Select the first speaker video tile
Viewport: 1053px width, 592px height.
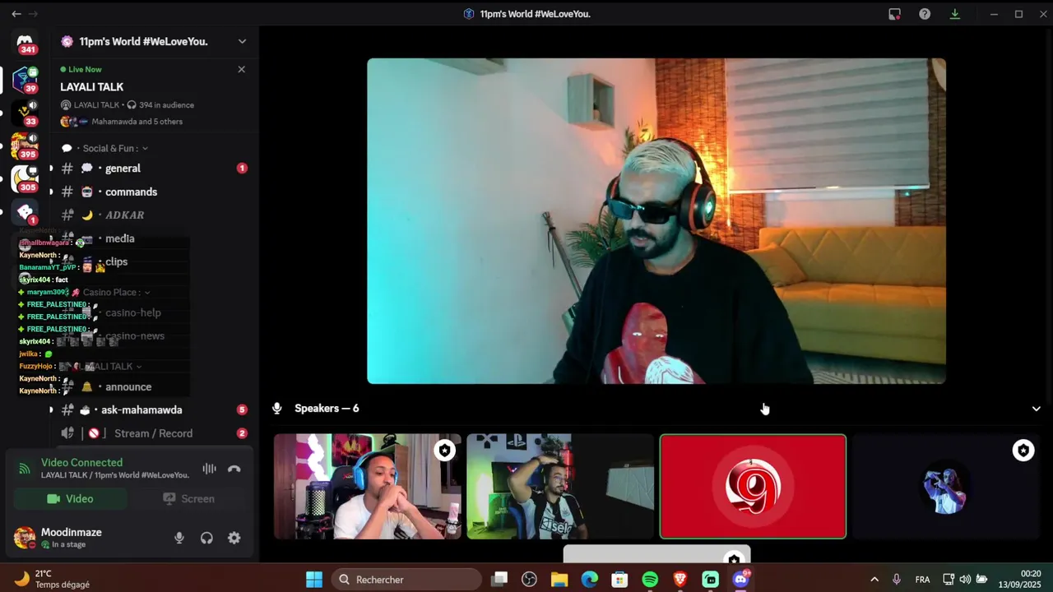tap(368, 486)
